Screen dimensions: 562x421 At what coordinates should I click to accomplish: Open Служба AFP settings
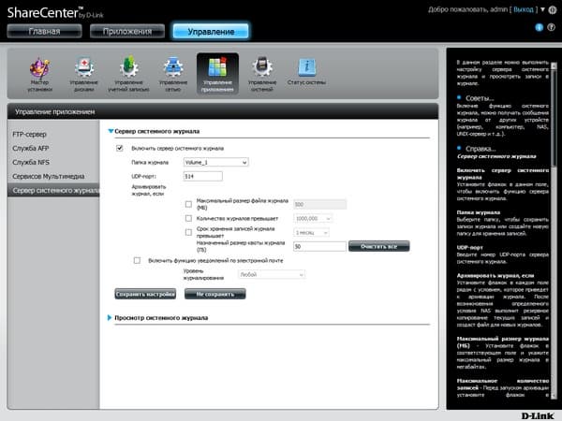pyautogui.click(x=31, y=148)
